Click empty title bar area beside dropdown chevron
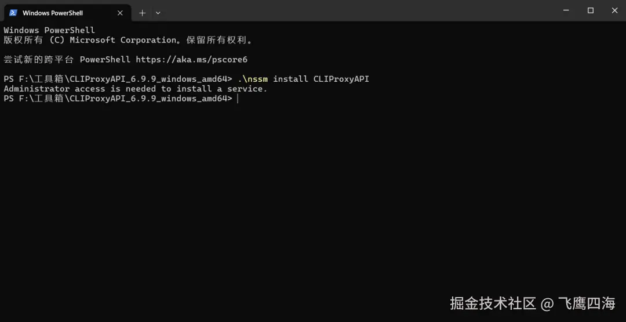 click(359, 11)
